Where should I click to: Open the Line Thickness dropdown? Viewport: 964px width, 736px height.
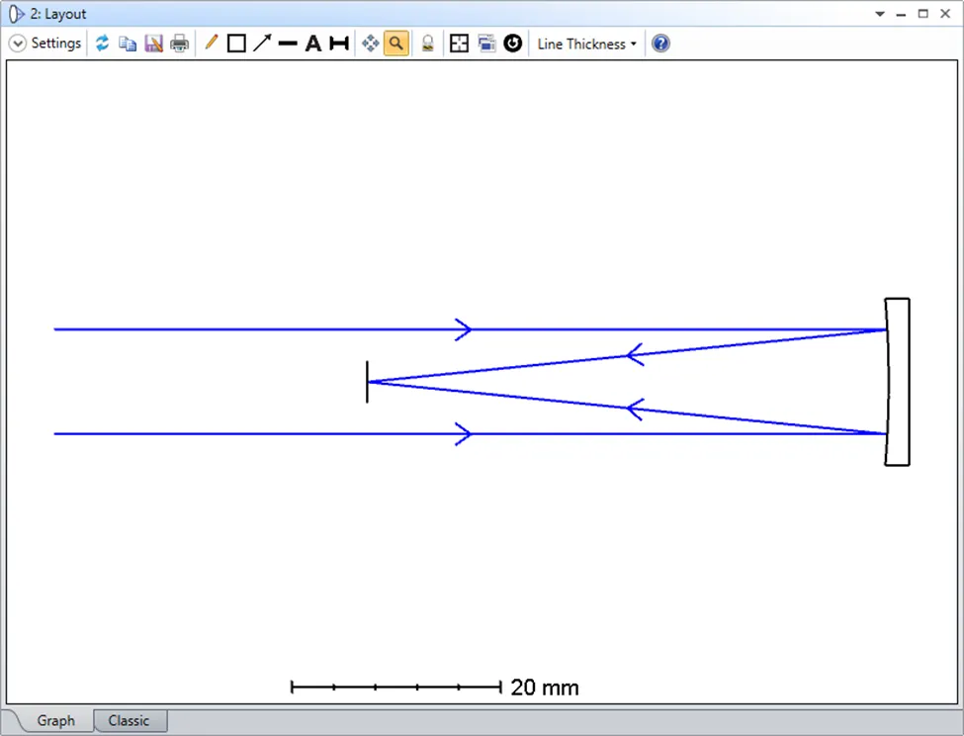586,44
